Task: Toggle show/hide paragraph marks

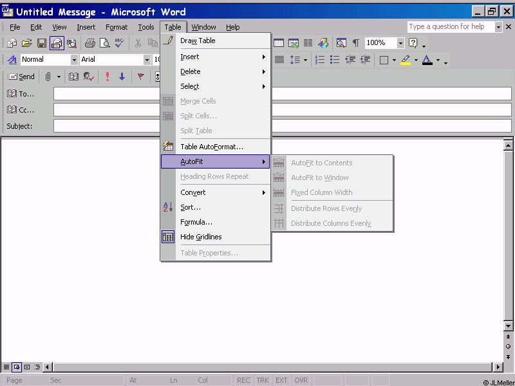Action: click(355, 43)
